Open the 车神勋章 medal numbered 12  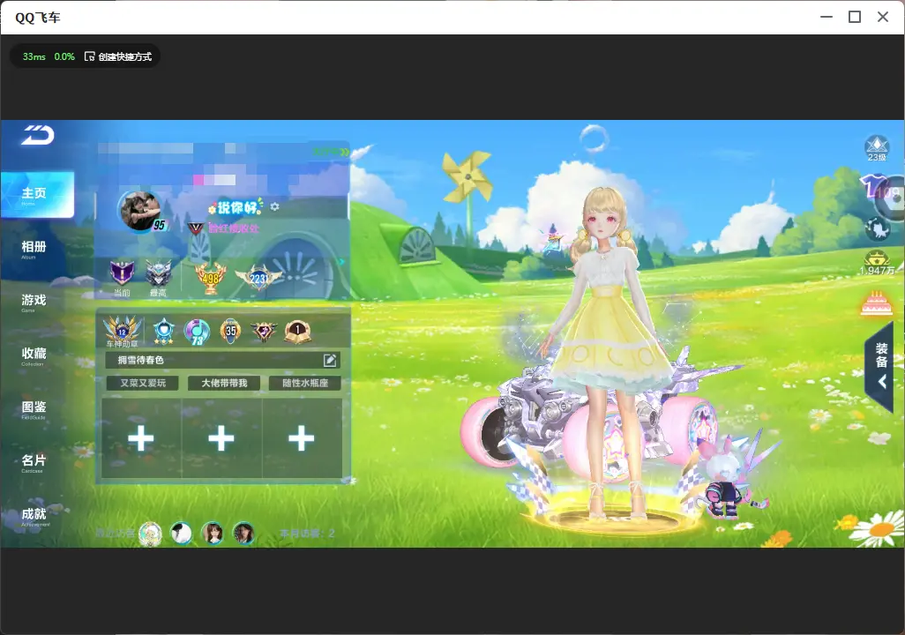tap(123, 332)
